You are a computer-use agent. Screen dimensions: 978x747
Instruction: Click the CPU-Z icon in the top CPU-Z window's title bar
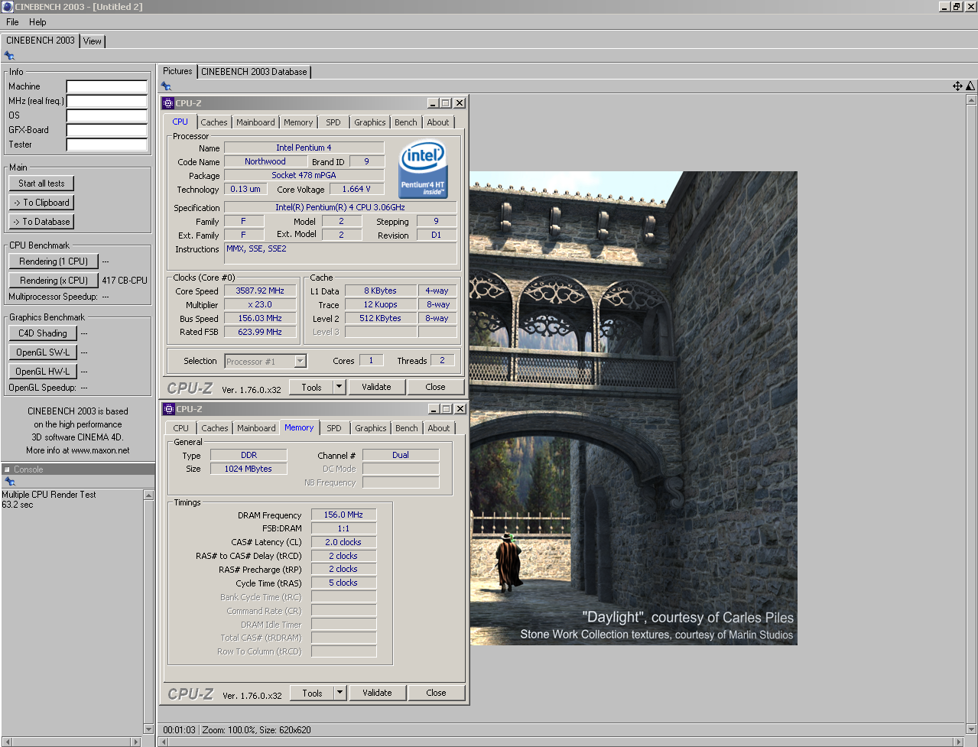coord(168,103)
